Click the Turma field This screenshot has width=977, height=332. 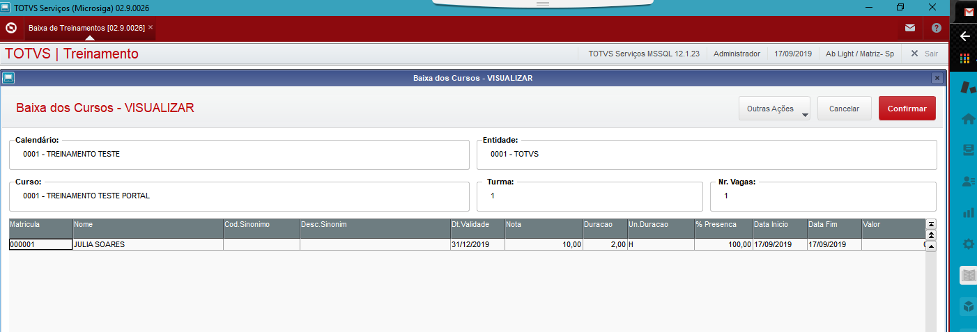click(590, 196)
